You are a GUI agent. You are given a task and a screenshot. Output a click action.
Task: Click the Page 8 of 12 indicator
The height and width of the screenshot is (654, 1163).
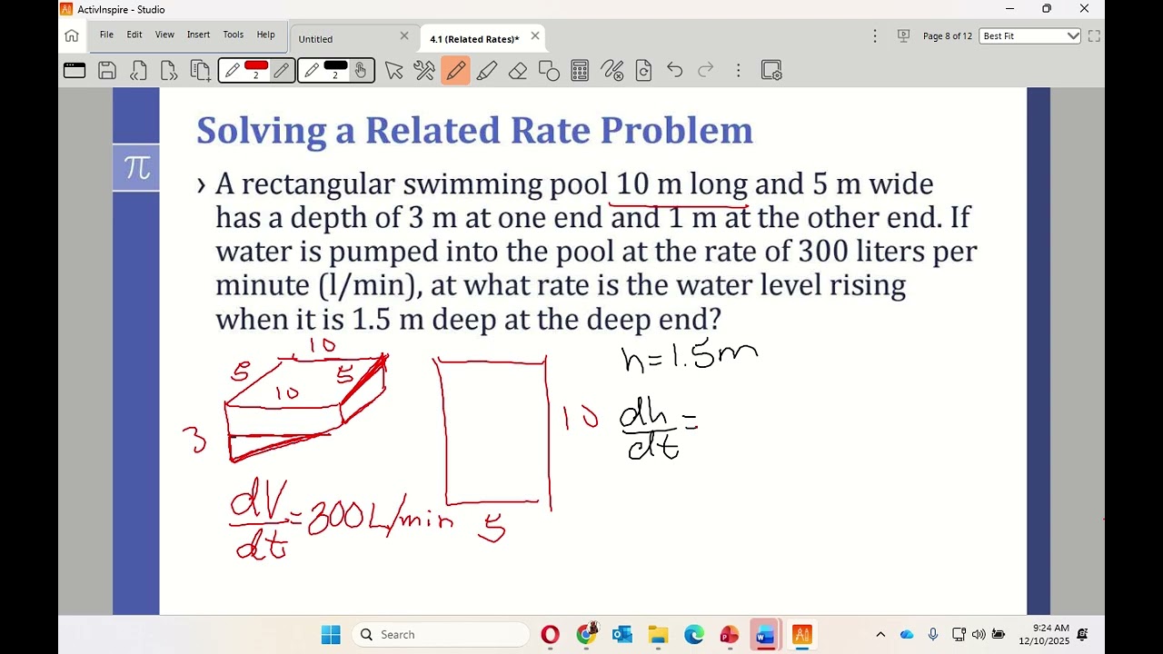point(948,36)
